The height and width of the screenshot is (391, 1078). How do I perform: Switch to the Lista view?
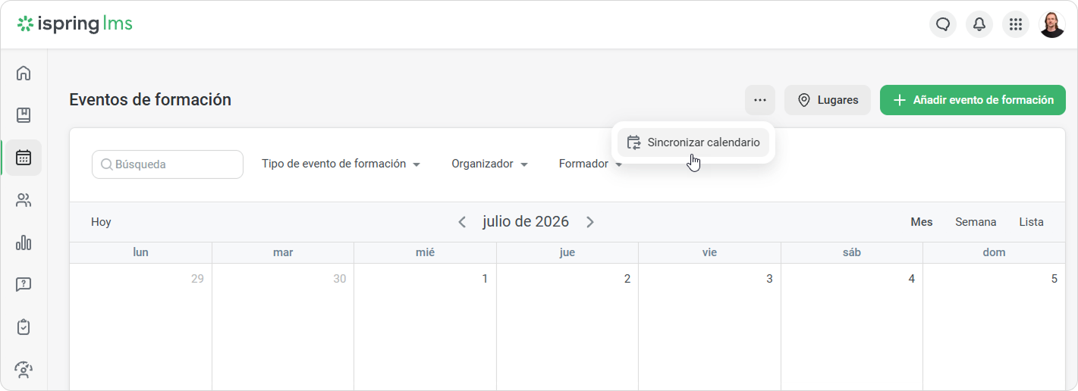click(x=1031, y=222)
